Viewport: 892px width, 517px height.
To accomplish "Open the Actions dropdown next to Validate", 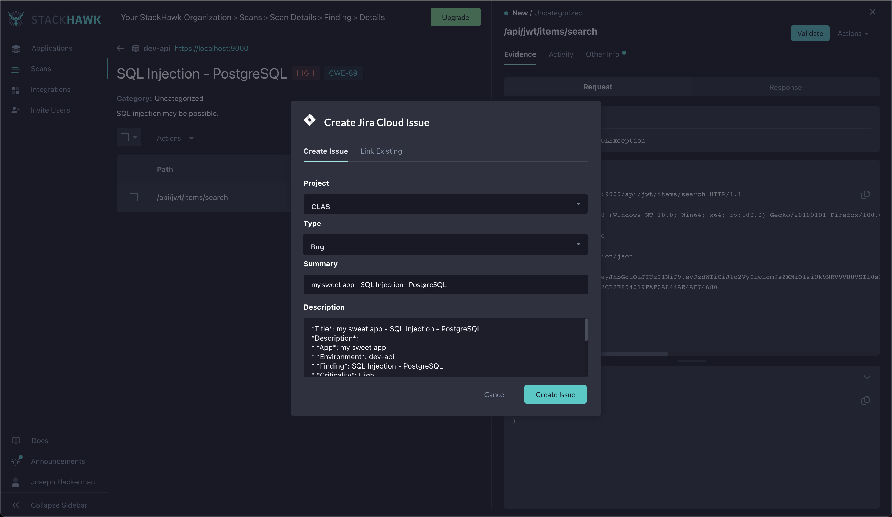I will (x=852, y=33).
